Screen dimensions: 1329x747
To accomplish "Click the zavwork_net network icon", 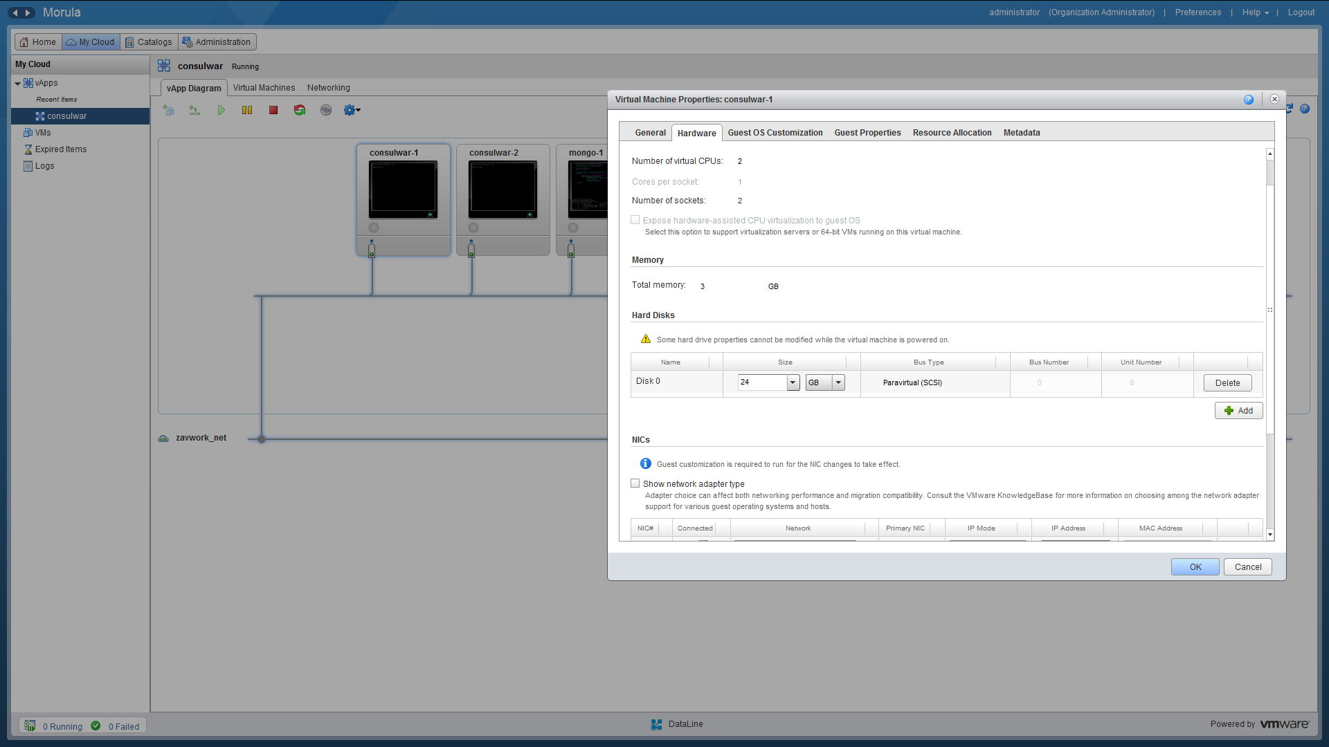I will (x=163, y=439).
